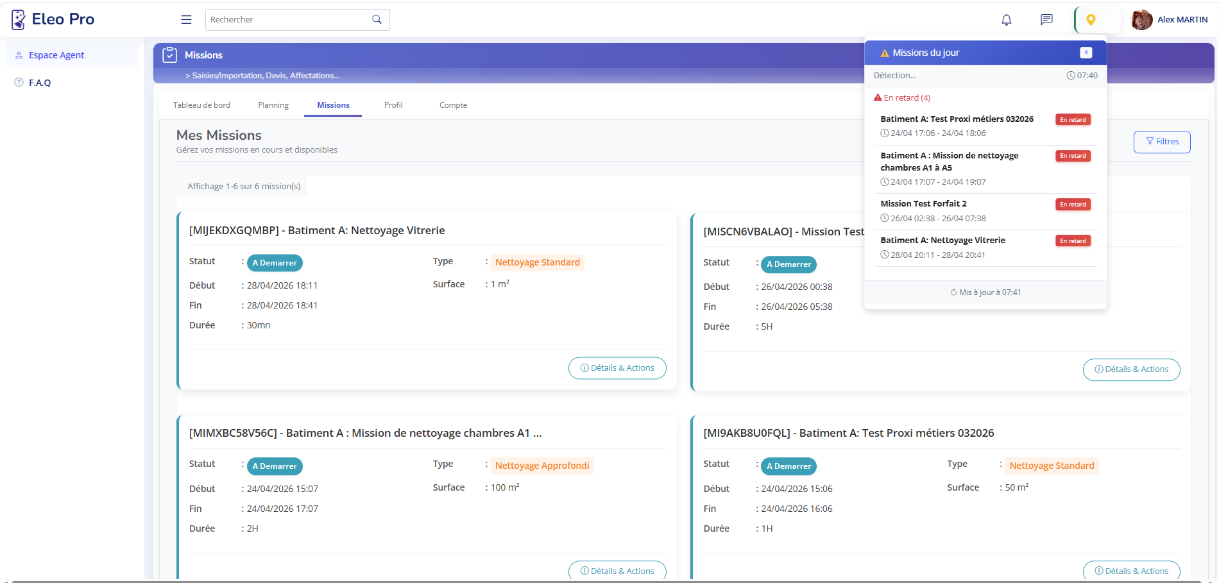This screenshot has width=1219, height=583.
Task: Click the Missions du jour count badge
Action: (x=1086, y=53)
